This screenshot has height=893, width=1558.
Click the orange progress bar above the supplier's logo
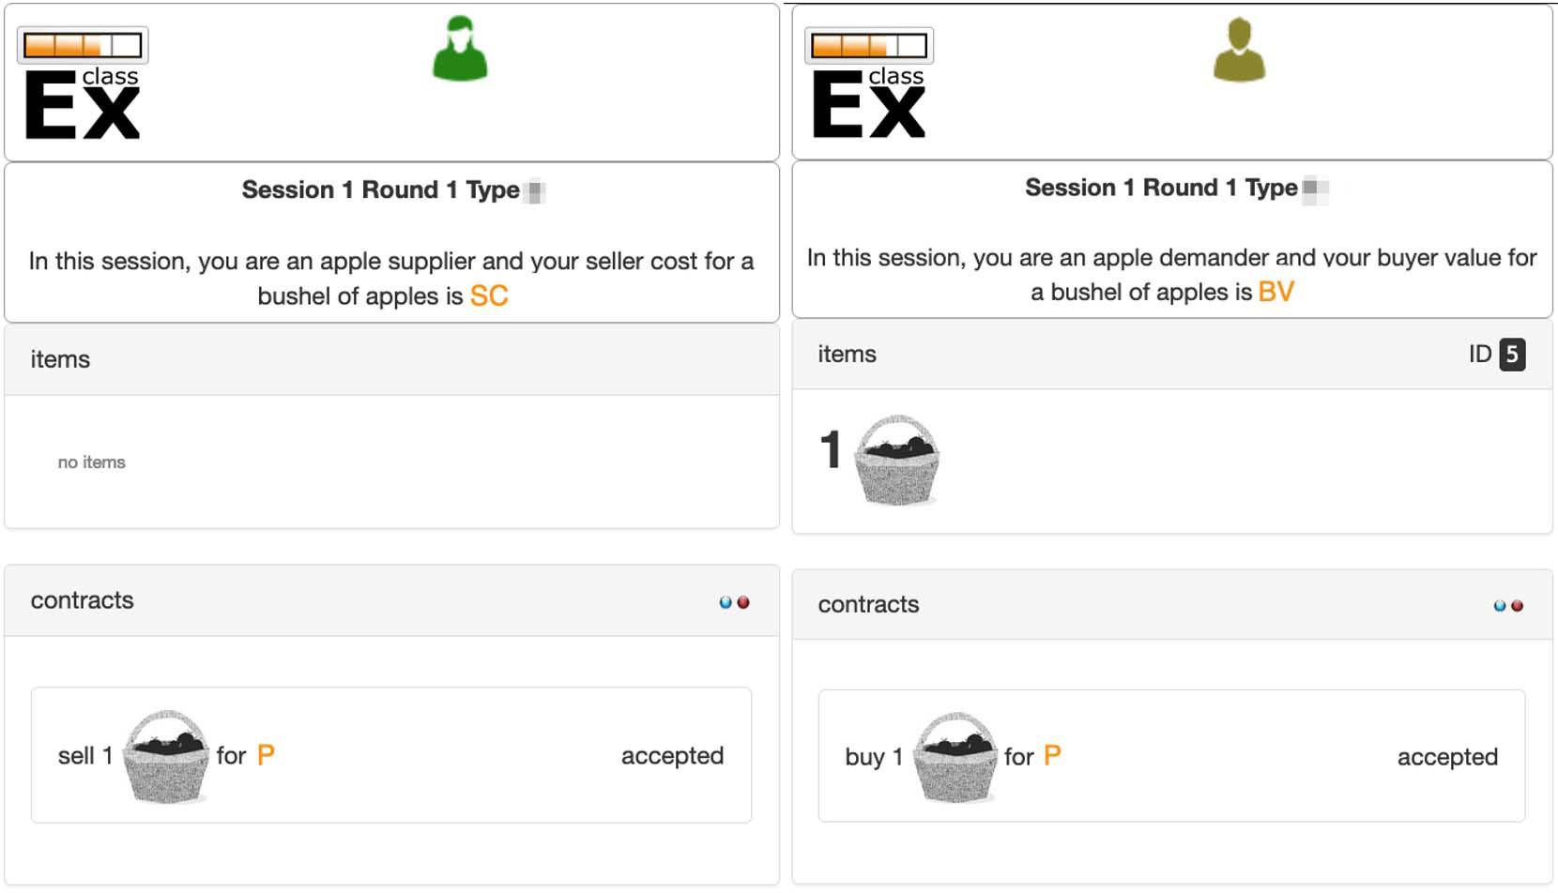pos(83,45)
